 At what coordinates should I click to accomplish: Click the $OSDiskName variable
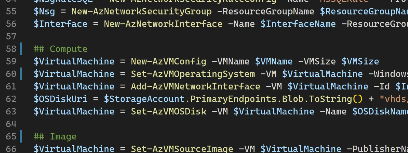click(x=380, y=111)
